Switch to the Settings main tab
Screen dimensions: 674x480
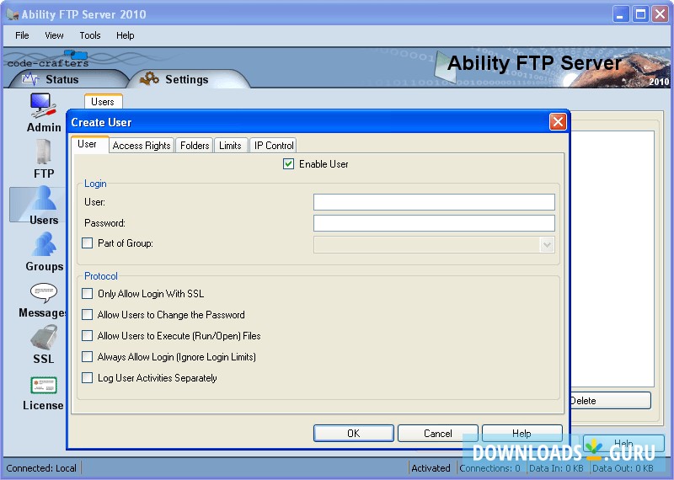point(186,79)
